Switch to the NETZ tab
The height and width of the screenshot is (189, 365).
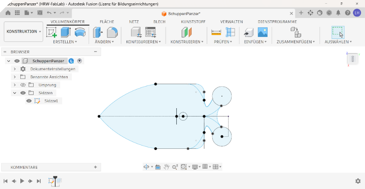coord(134,22)
